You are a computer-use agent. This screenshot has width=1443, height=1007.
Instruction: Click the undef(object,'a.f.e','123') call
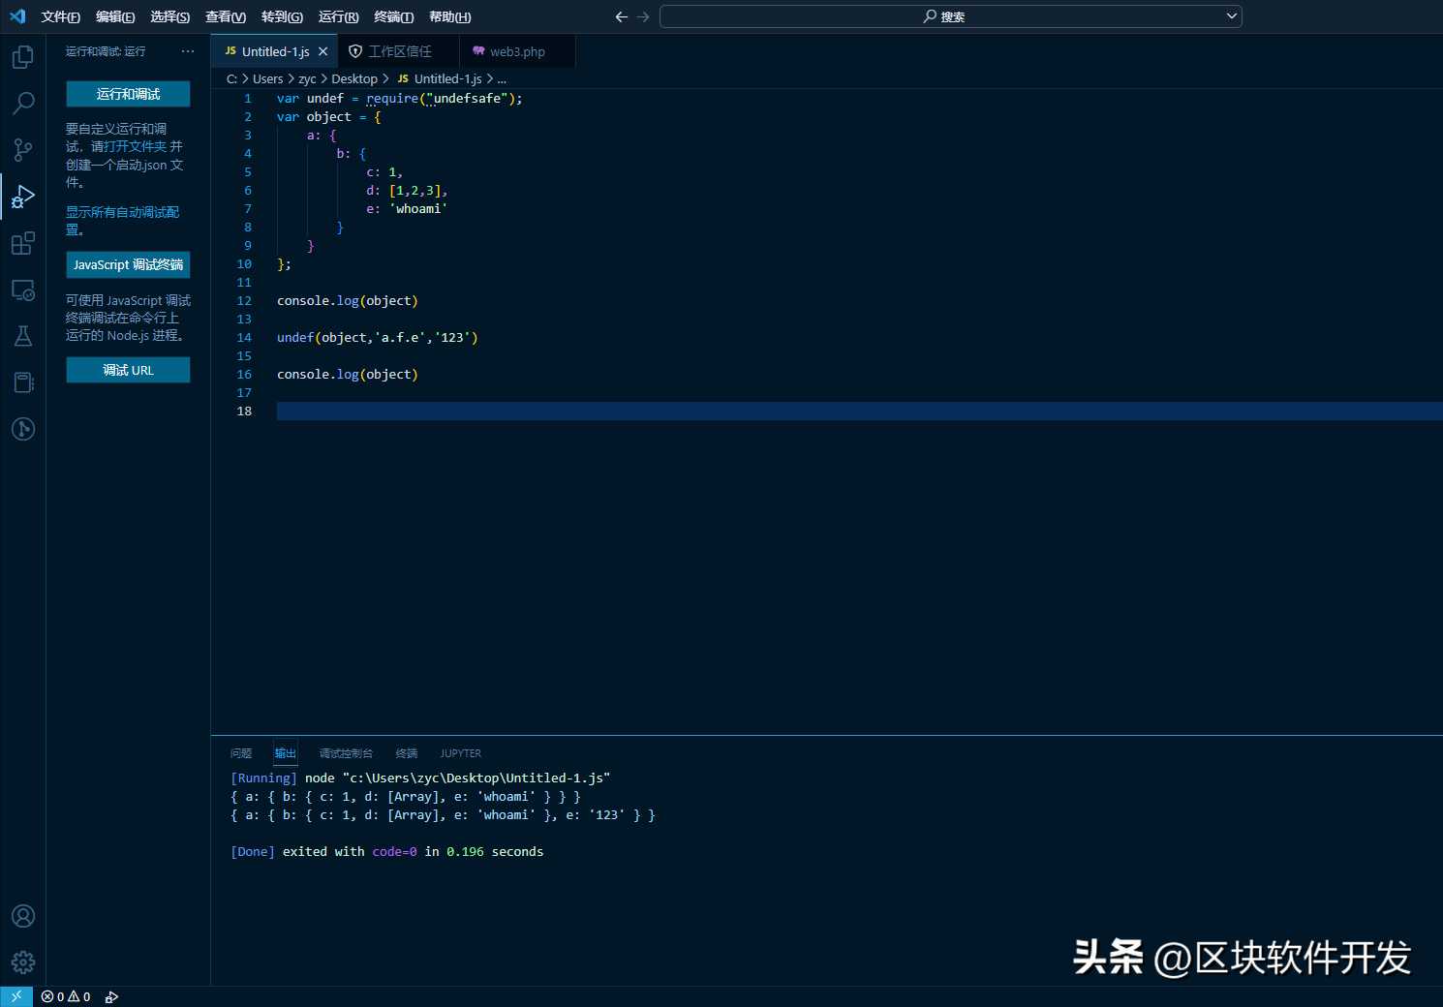[378, 338]
